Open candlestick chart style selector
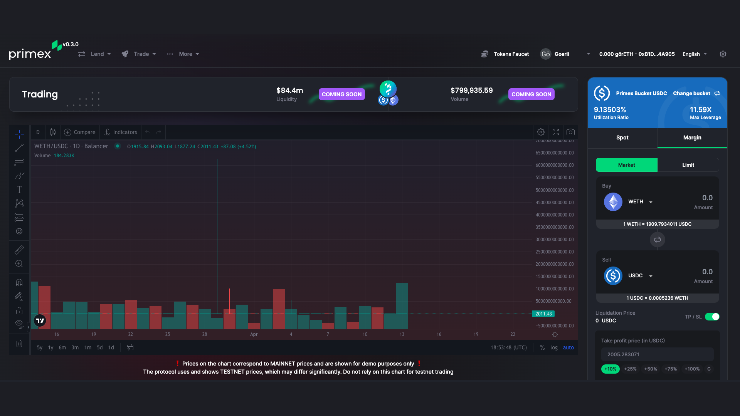The width and height of the screenshot is (740, 416). coord(53,132)
